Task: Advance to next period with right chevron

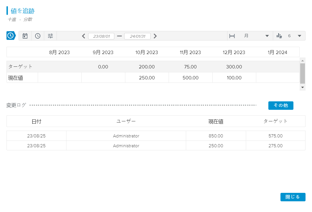Action: [x=155, y=36]
